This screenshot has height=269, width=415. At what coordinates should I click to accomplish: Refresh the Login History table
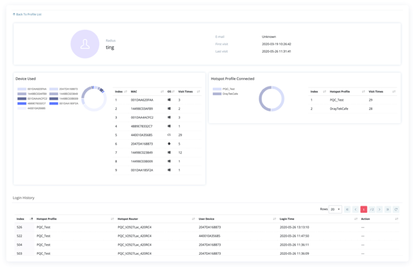396,209
